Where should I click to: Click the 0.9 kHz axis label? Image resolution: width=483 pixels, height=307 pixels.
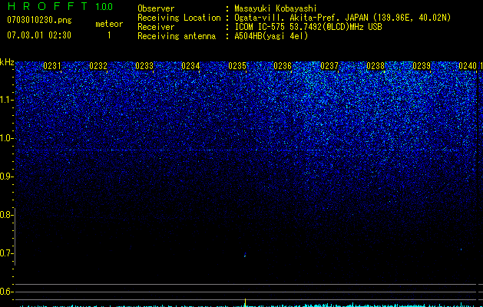click(6, 177)
